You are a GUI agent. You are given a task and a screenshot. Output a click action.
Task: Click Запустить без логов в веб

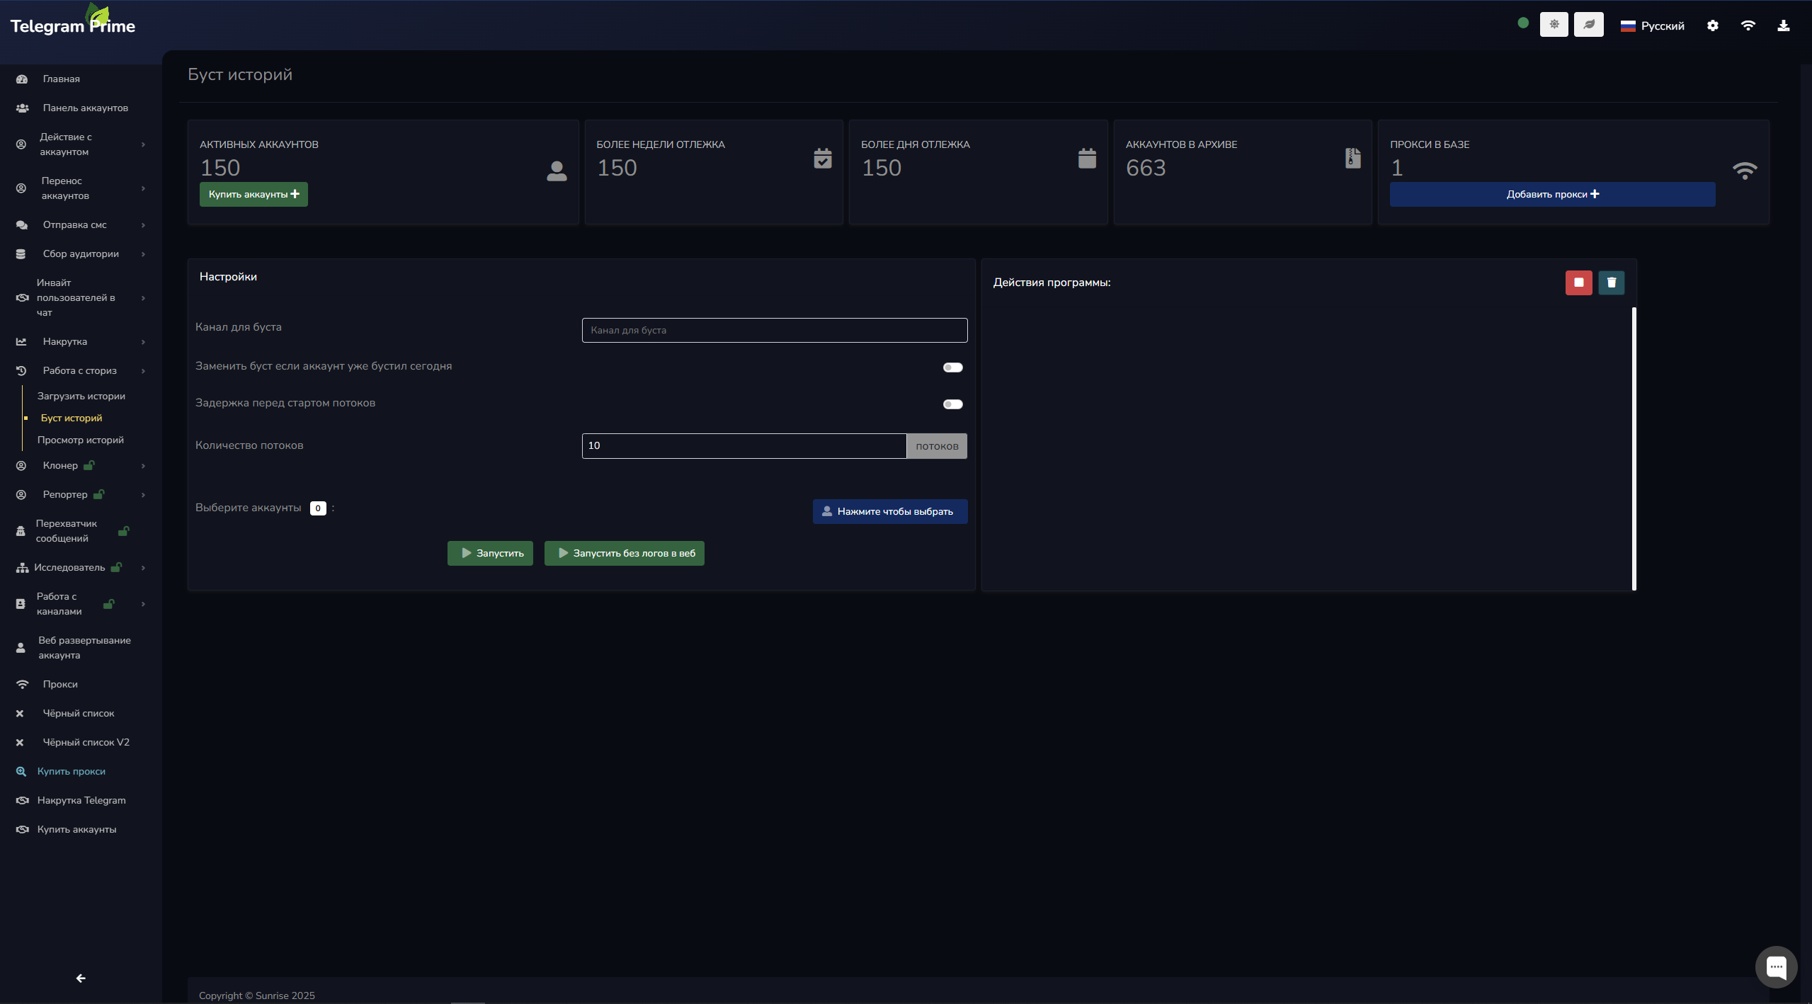[x=625, y=554]
